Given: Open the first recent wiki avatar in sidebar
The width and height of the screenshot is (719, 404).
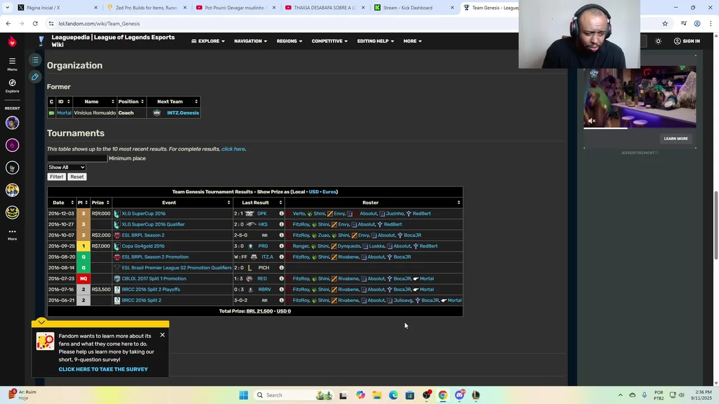Looking at the screenshot, I should tap(12, 122).
